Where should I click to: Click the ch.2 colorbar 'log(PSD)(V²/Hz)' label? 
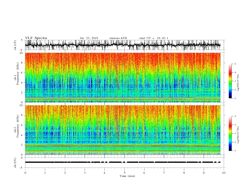tap(238, 135)
